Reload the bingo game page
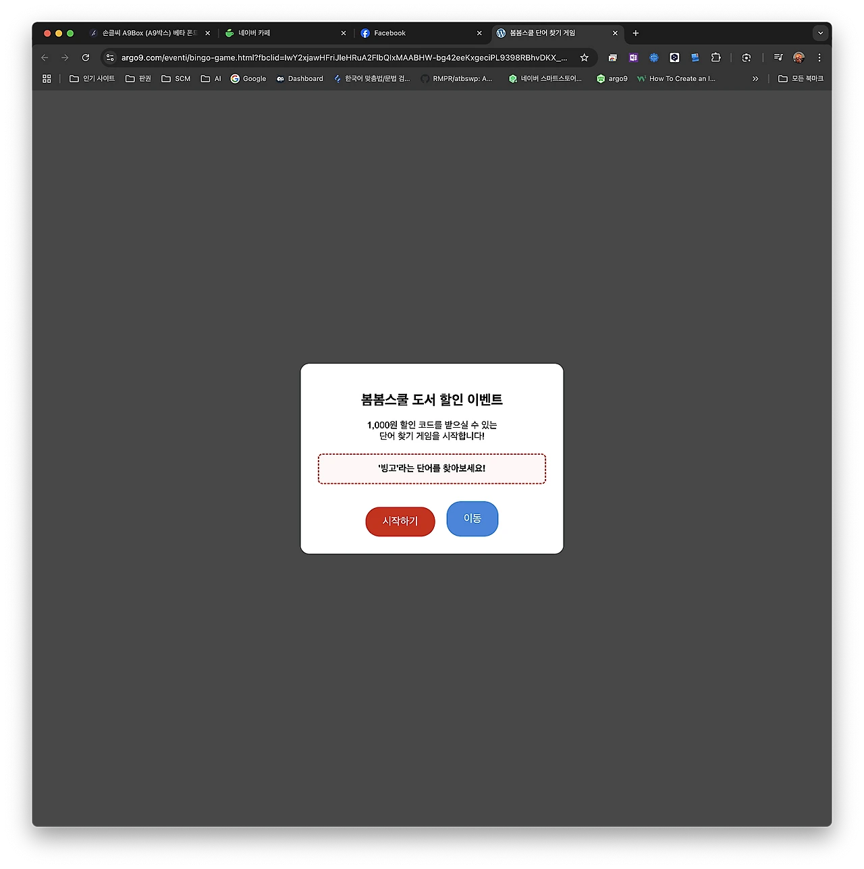 pyautogui.click(x=85, y=58)
